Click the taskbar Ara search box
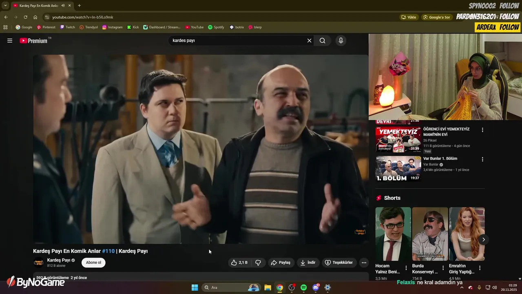The height and width of the screenshot is (294, 522). tap(231, 287)
